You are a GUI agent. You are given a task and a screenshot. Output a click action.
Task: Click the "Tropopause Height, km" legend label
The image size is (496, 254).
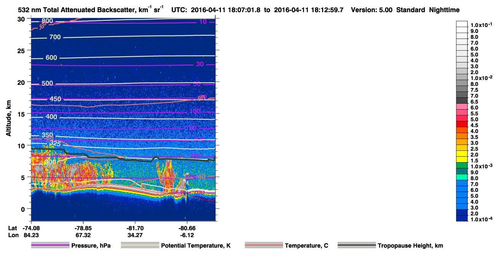point(410,246)
